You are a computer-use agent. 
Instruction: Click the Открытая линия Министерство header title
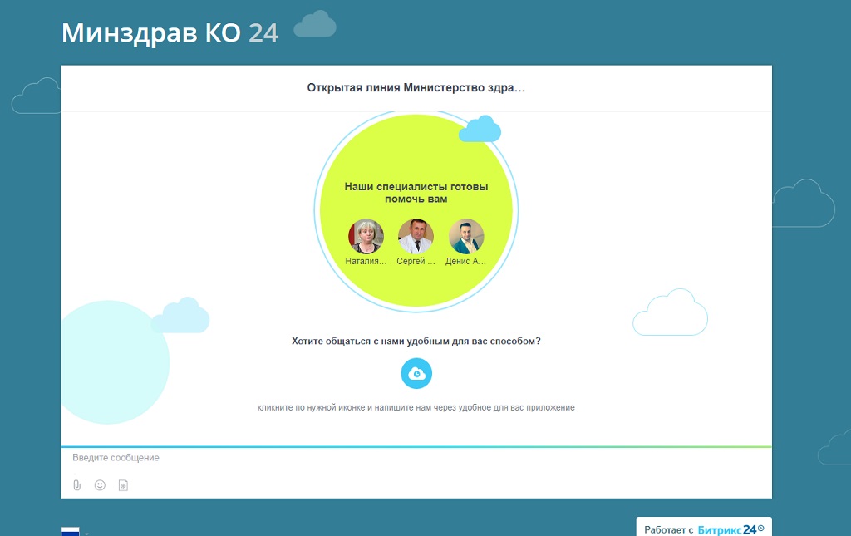point(416,87)
